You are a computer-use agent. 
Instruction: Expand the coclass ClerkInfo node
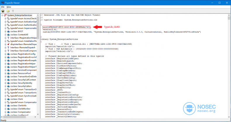coord(5,106)
